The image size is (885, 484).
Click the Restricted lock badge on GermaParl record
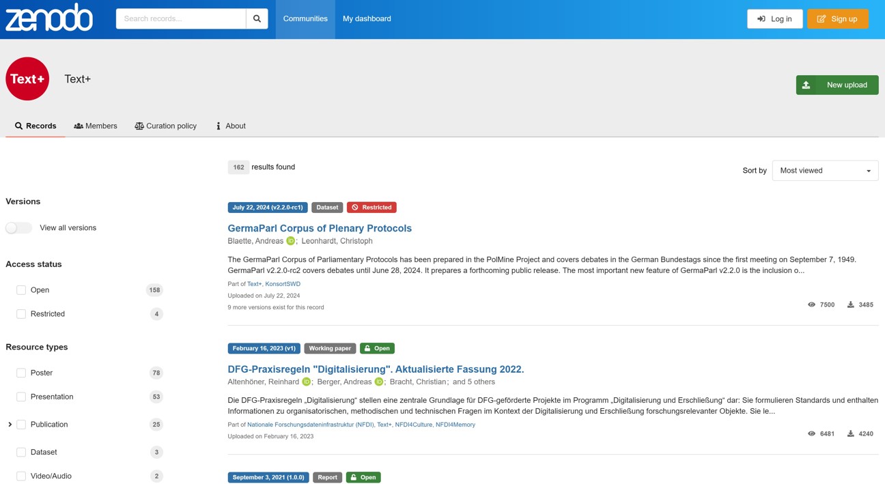coord(371,207)
